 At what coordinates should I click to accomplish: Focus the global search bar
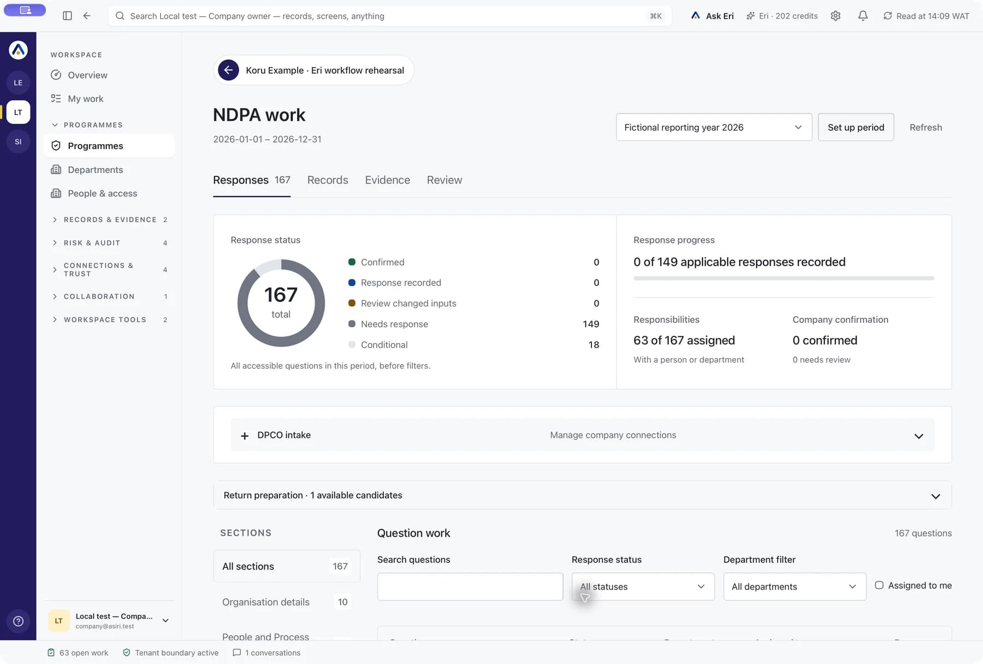(x=390, y=16)
